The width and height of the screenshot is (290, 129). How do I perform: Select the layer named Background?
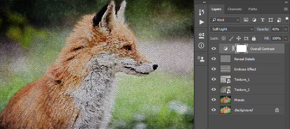243,110
